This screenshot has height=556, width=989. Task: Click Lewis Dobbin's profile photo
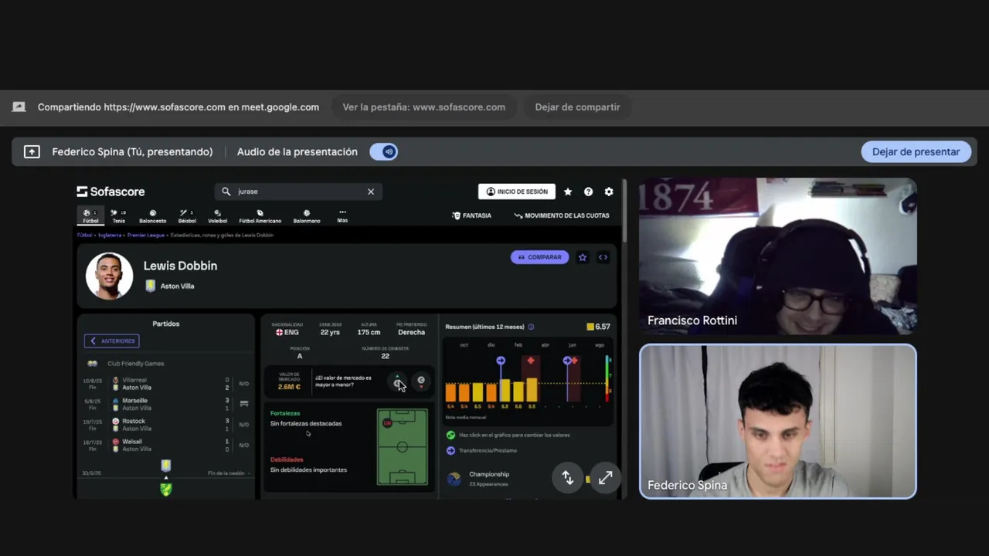tap(109, 276)
